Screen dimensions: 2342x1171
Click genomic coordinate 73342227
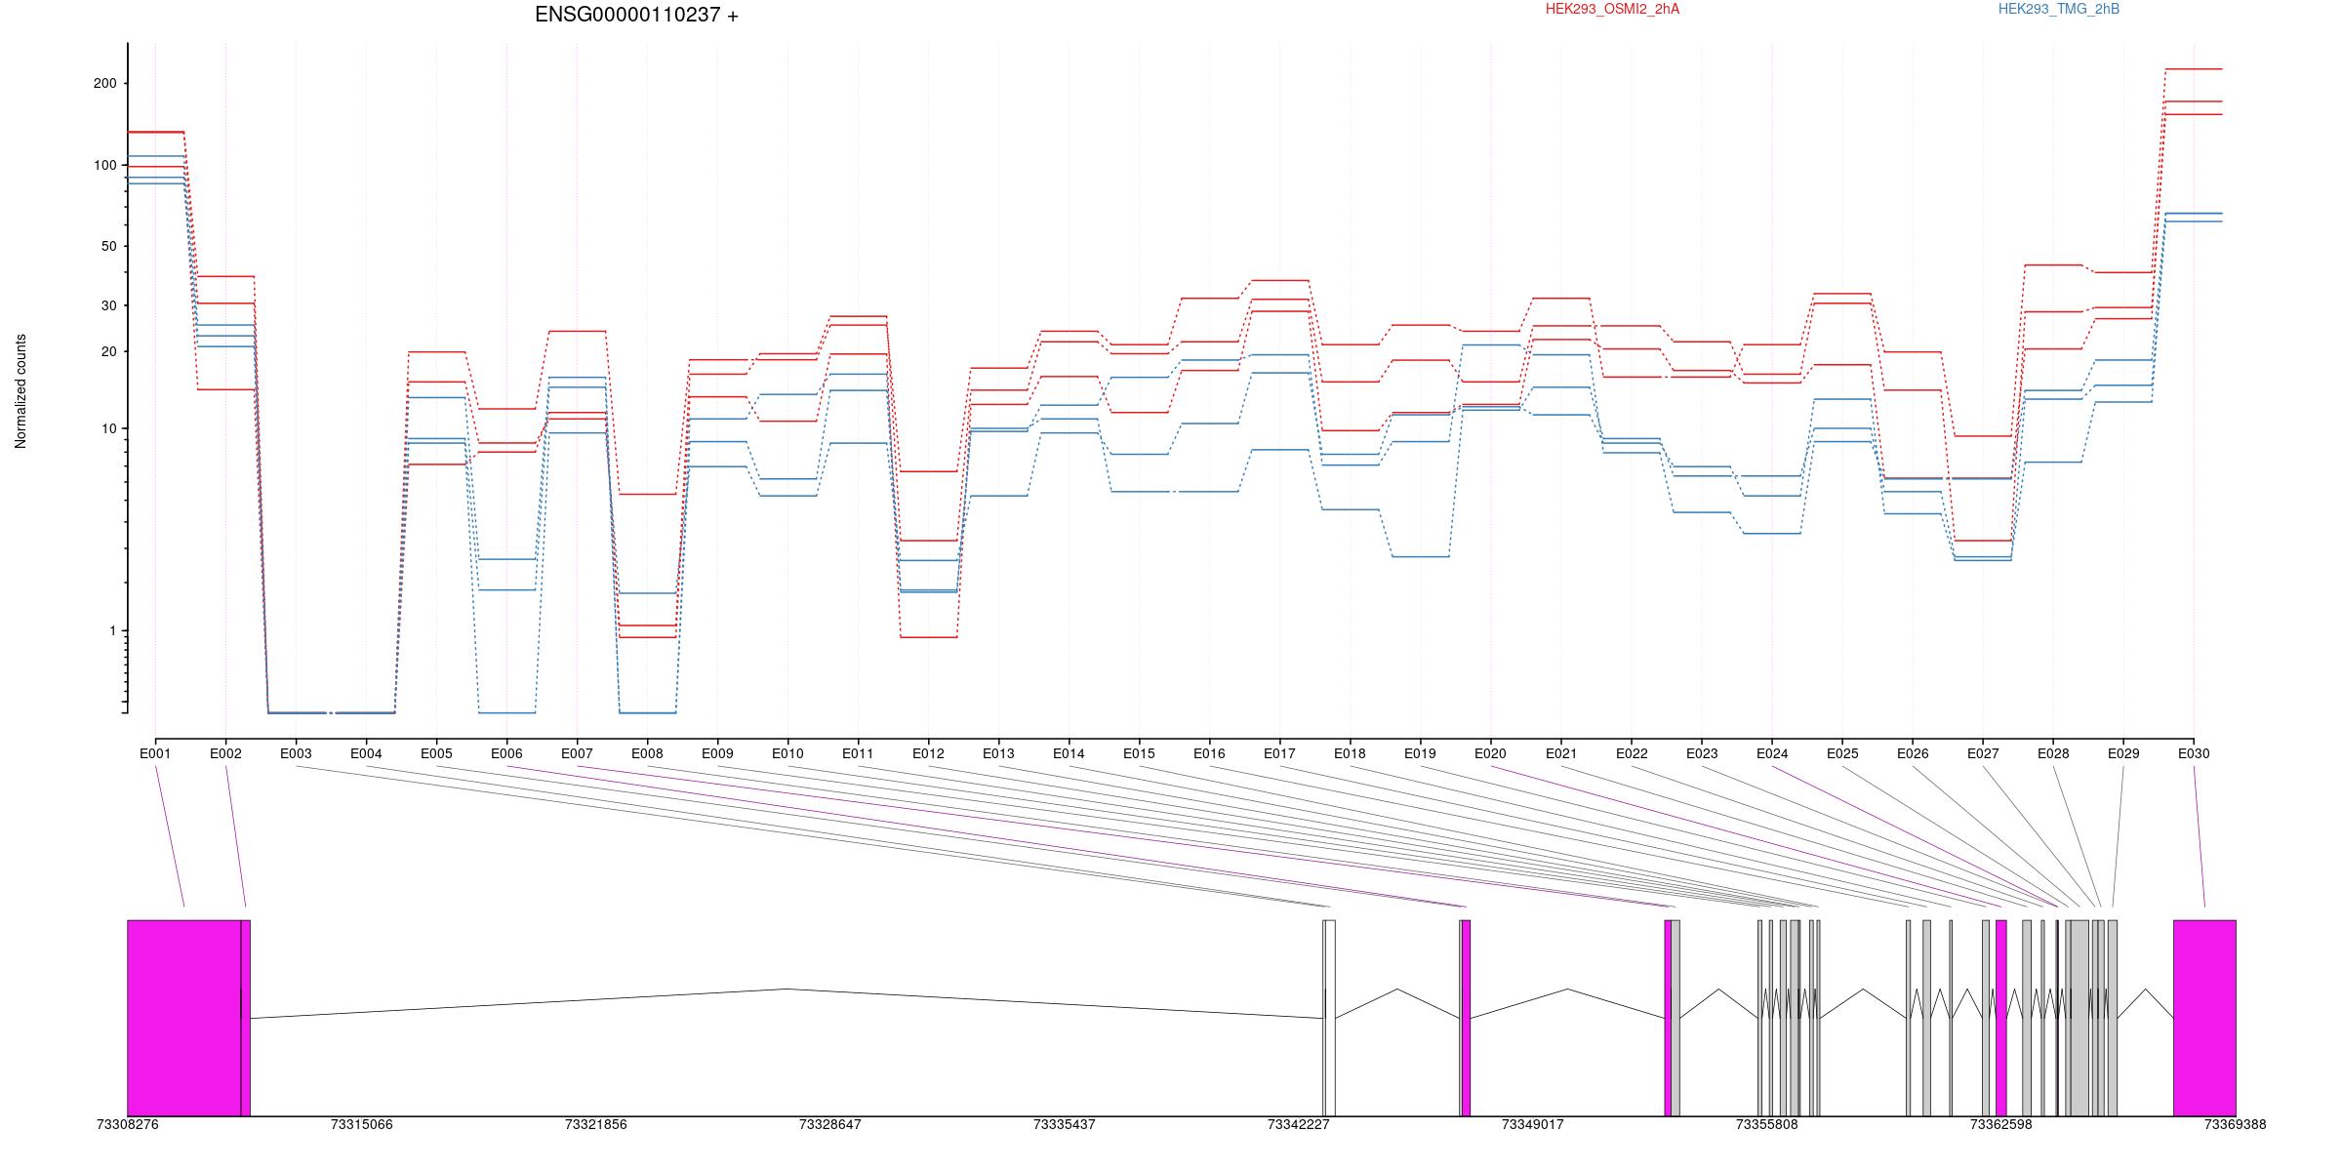(1298, 1124)
